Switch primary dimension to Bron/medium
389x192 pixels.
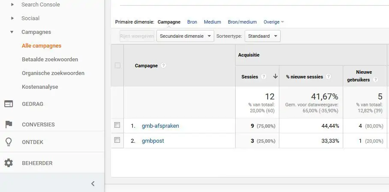pyautogui.click(x=242, y=22)
